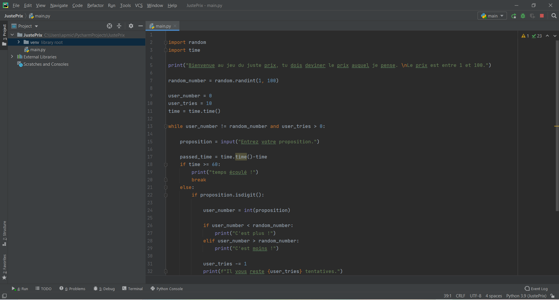Fold the if block at line 18
Screen dimensions: 559x300
[x=166, y=165]
